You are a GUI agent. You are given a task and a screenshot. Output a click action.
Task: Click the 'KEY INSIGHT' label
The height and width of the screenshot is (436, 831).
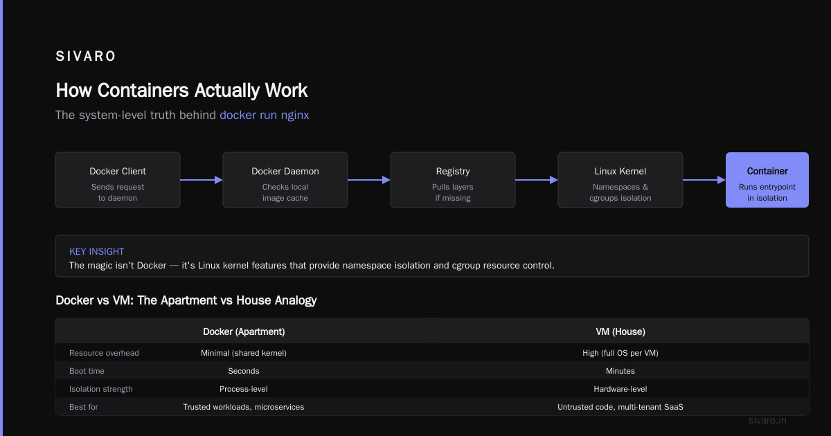97,252
